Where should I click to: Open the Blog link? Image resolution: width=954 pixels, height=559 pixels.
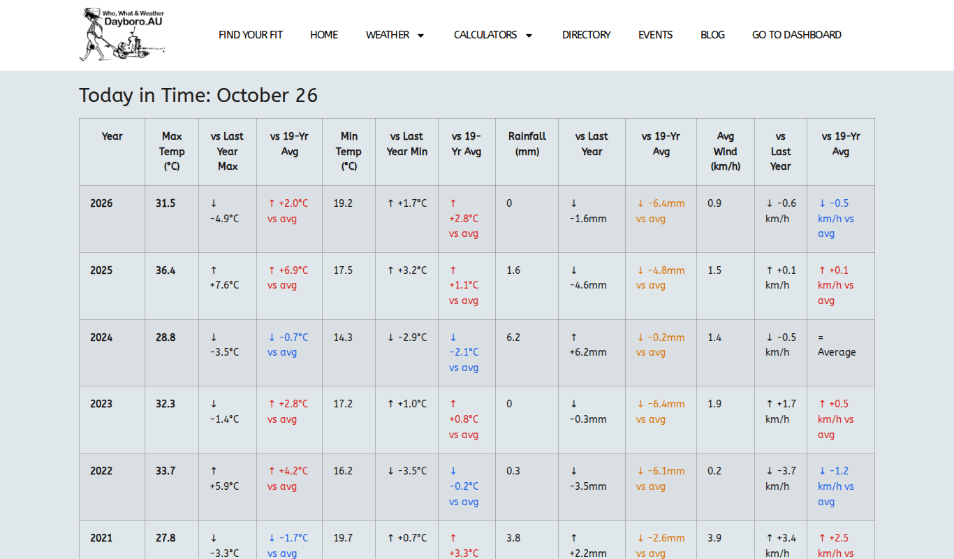pos(713,35)
